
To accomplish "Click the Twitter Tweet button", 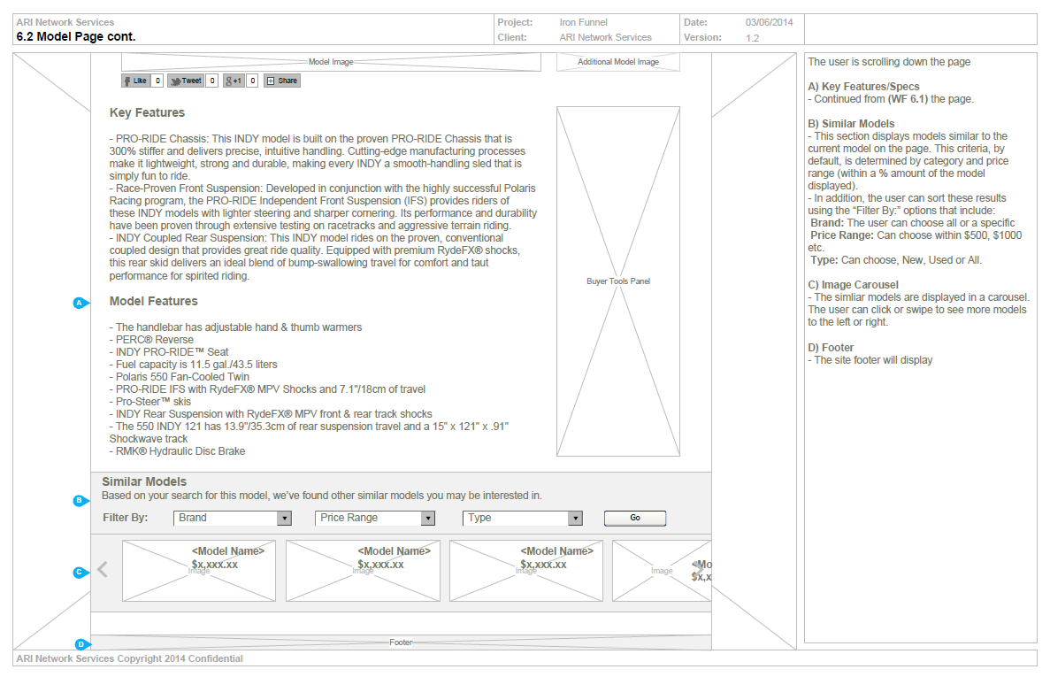I will click(186, 81).
